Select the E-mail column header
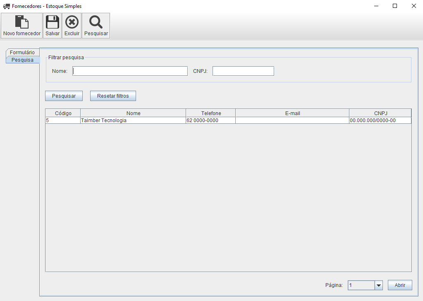This screenshot has height=301, width=423. pos(292,113)
